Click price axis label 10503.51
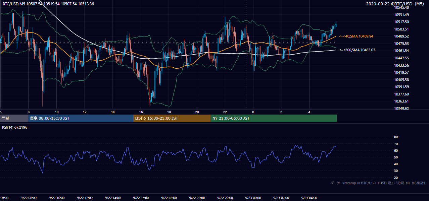The width and height of the screenshot is (429, 201). [x=401, y=29]
